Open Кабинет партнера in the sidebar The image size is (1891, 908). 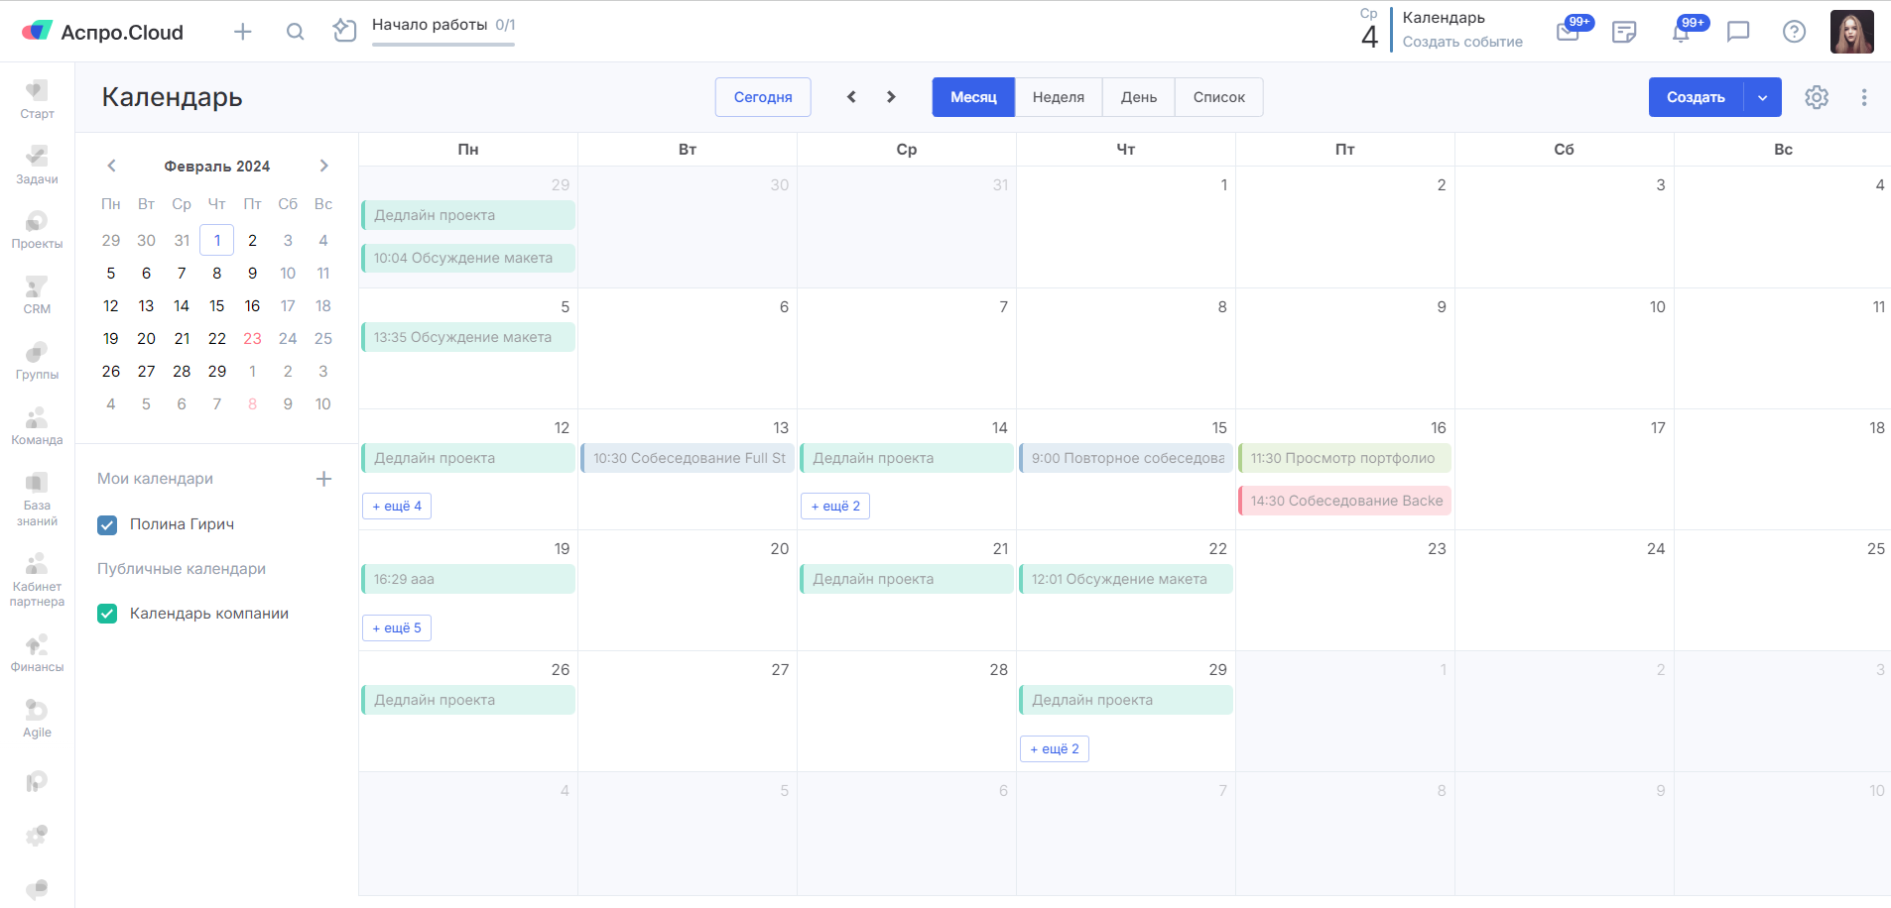tap(37, 580)
